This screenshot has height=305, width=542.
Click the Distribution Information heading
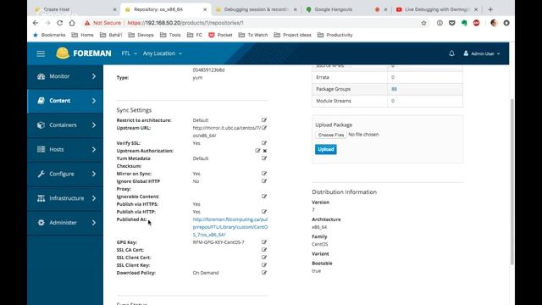345,192
